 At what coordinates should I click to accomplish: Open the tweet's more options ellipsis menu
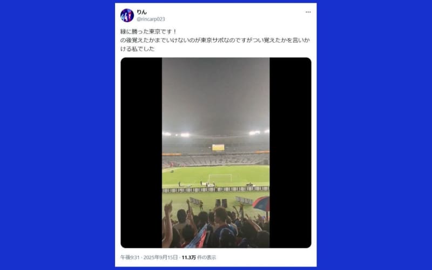coord(308,12)
